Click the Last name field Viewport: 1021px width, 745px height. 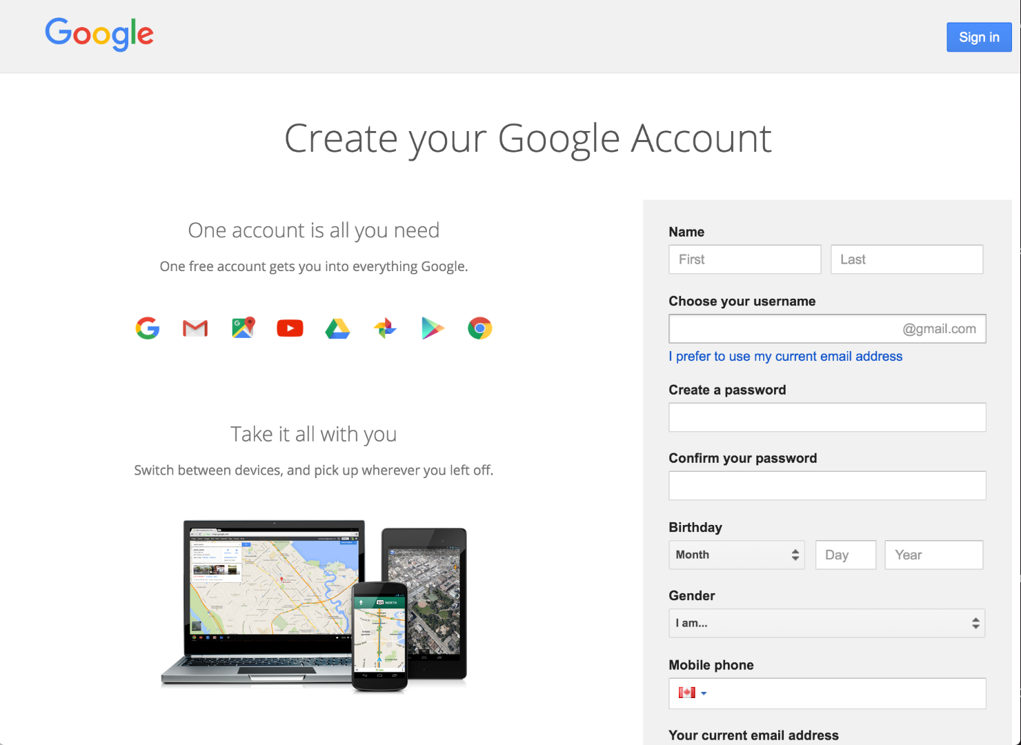tap(906, 259)
